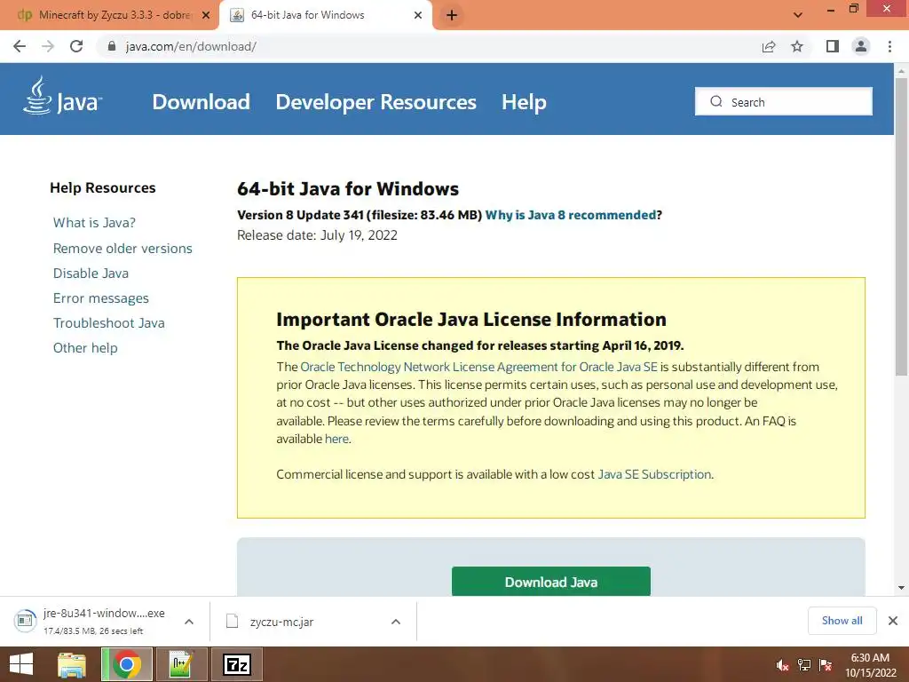Click the zyczu-mc.jar file icon
Screen dimensions: 909x682
pyautogui.click(x=232, y=622)
